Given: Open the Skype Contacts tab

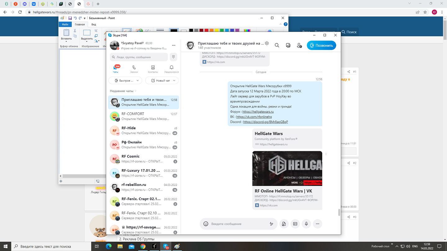Looking at the screenshot, I should point(153,69).
